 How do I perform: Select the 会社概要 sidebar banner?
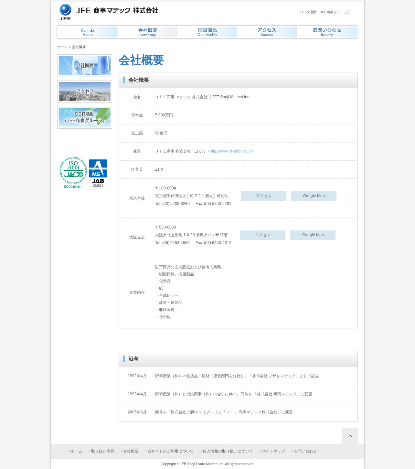click(x=85, y=66)
